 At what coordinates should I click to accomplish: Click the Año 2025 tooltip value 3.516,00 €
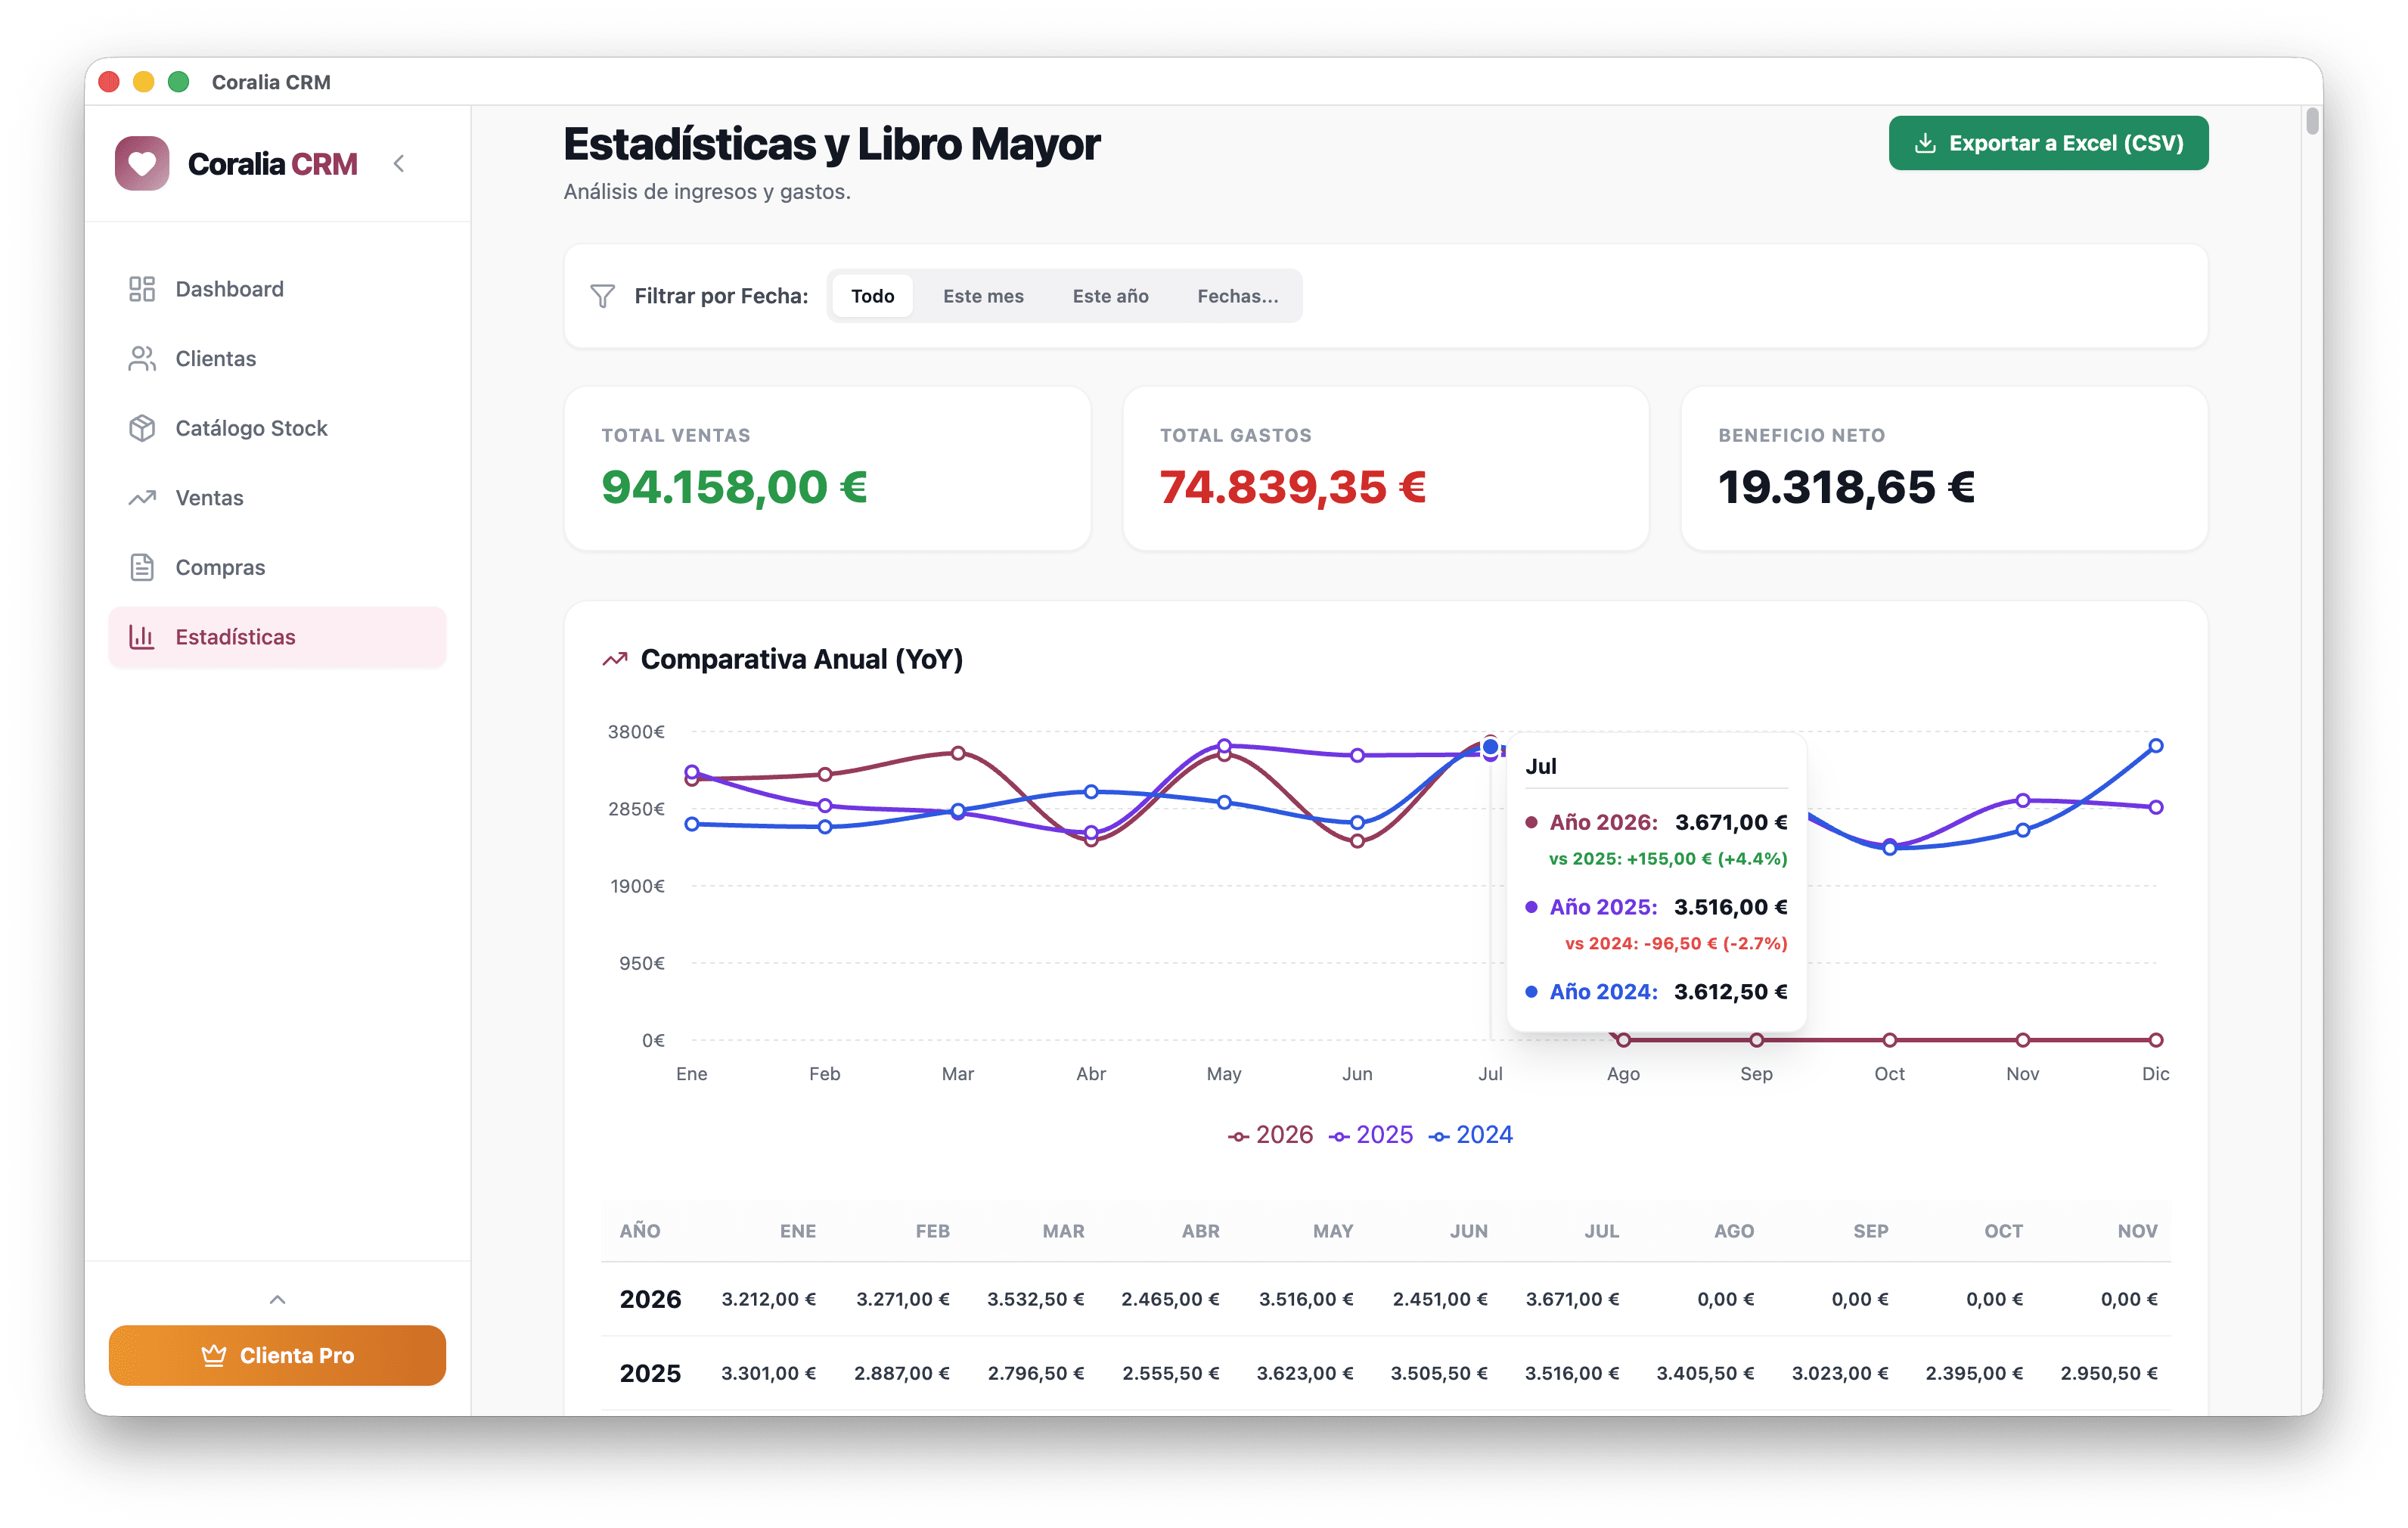click(1731, 907)
